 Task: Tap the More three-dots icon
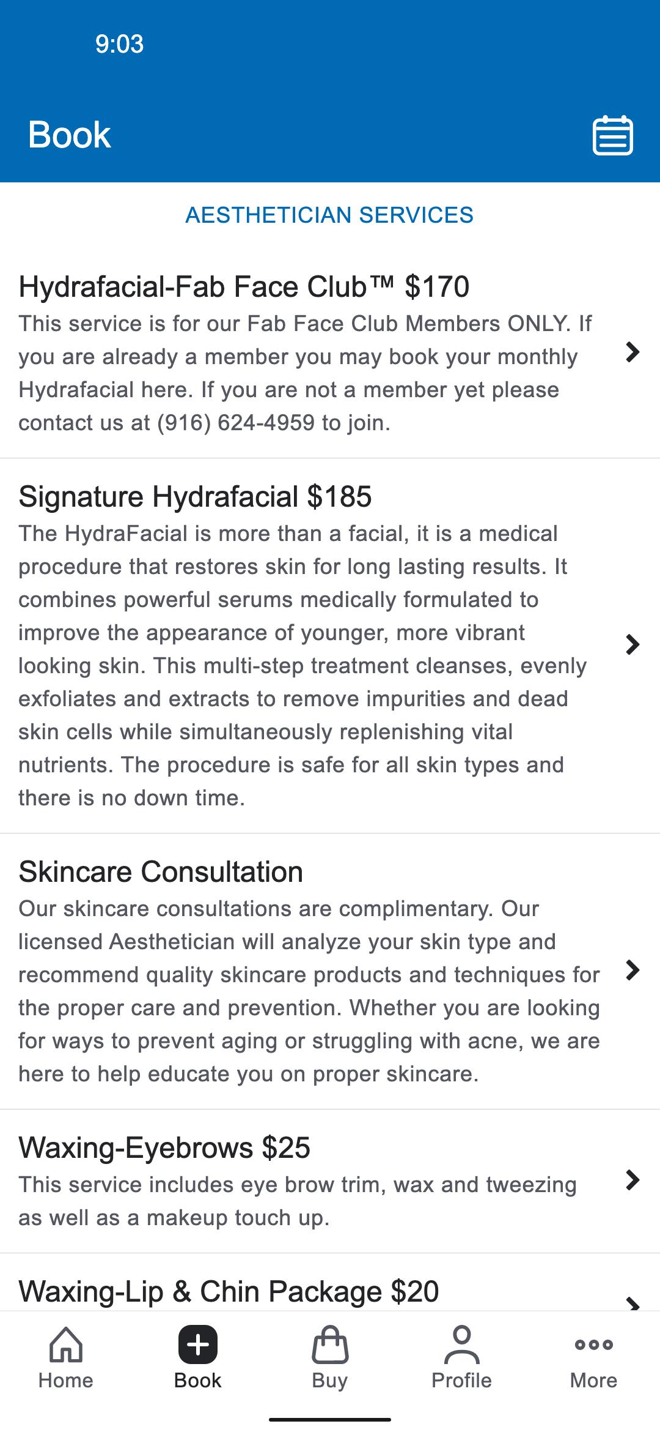click(593, 1344)
